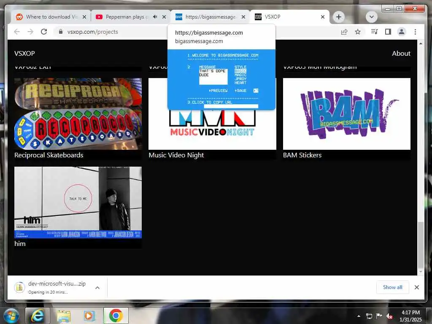Toggle the browser side panel
The image size is (432, 324).
(388, 32)
